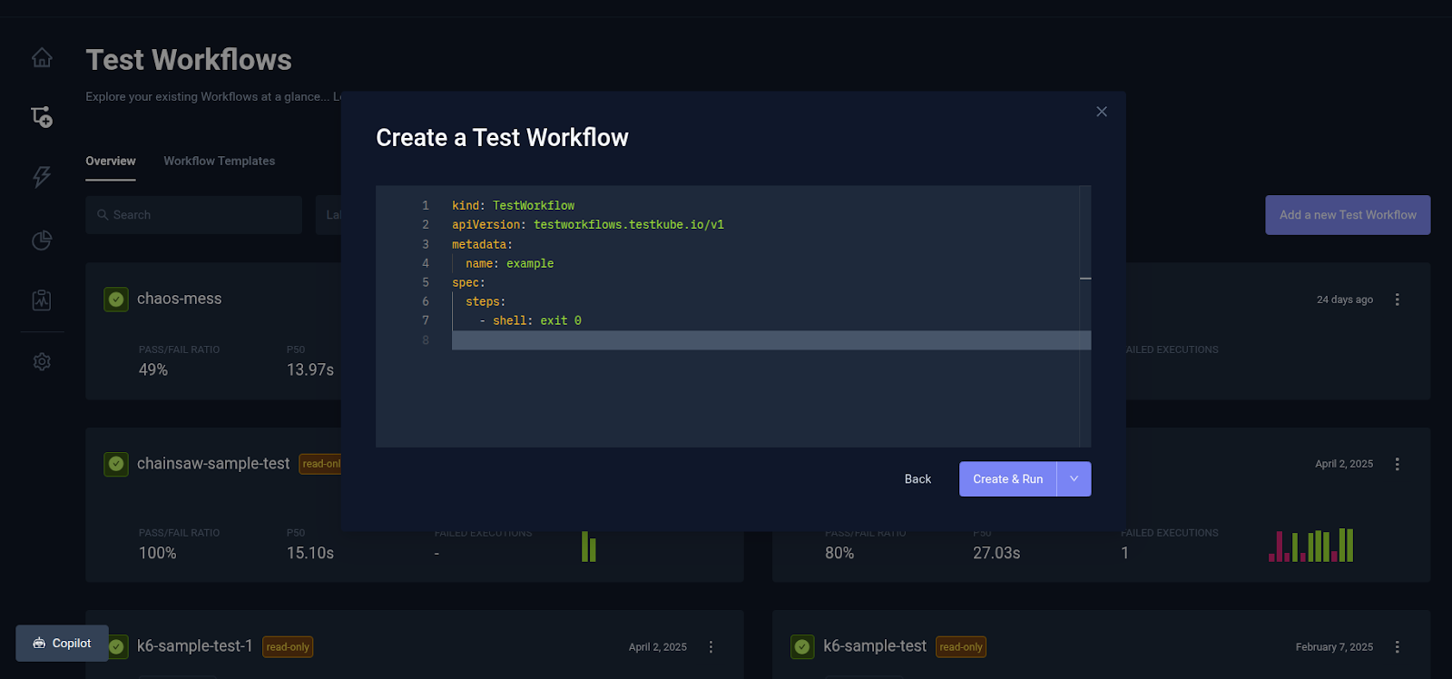Click the 27.03s P50 value

coord(996,554)
